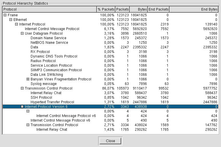The width and height of the screenshot is (221, 147).
Task: Collapse the Internet Protocol Version 6 node
Action: click(22, 107)
